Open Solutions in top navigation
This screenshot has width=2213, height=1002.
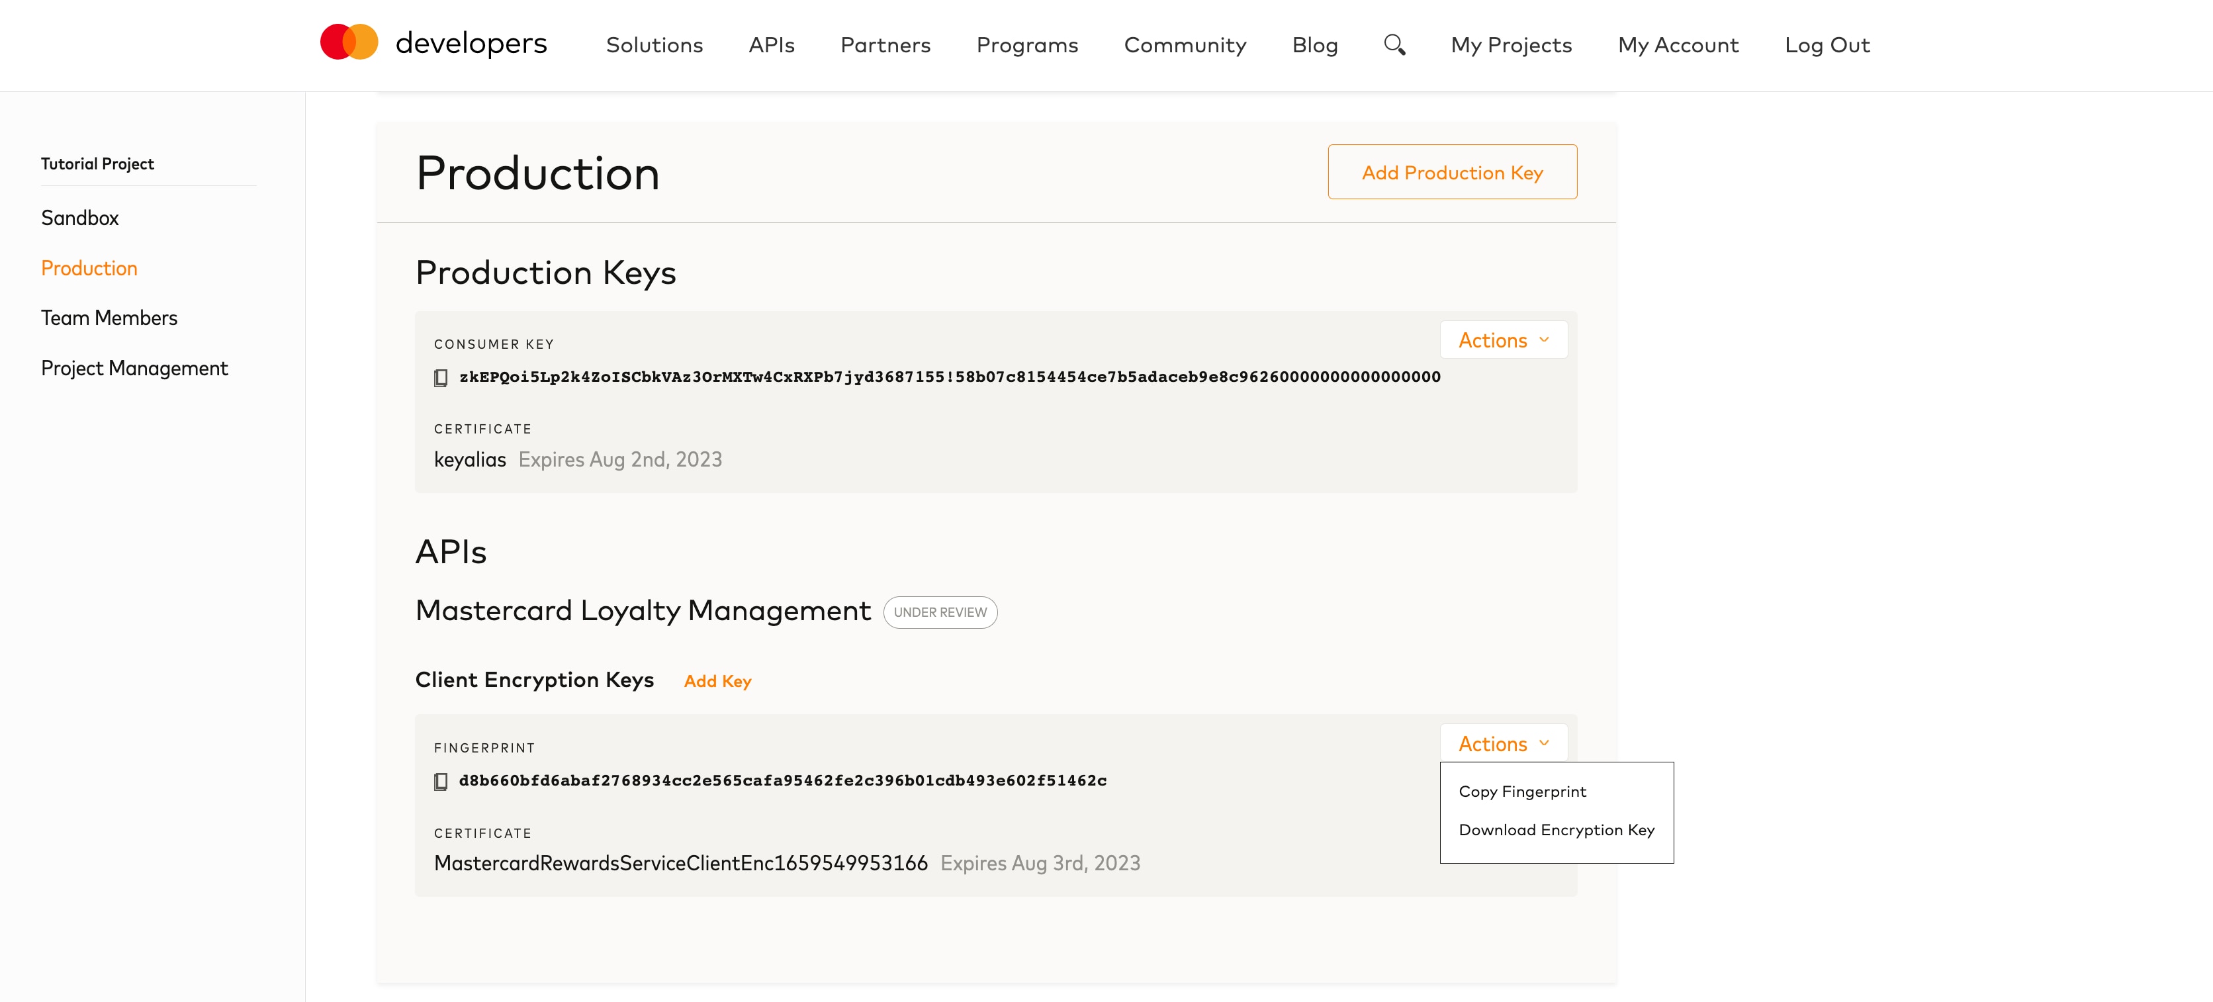(654, 45)
